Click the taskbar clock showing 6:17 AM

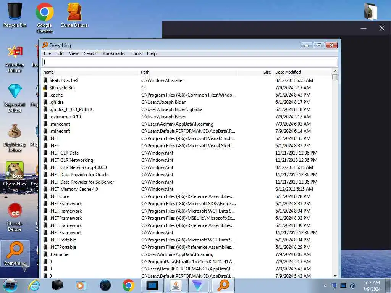372,285
